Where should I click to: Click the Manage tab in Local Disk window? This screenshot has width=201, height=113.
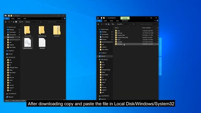125,18
